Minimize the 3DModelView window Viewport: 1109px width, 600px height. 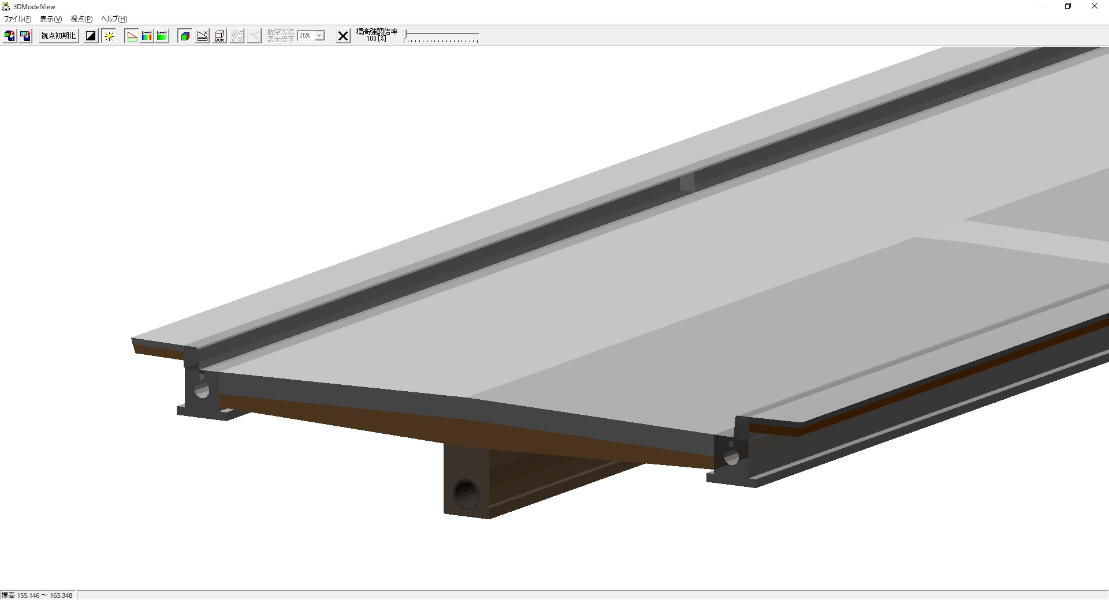click(1041, 6)
